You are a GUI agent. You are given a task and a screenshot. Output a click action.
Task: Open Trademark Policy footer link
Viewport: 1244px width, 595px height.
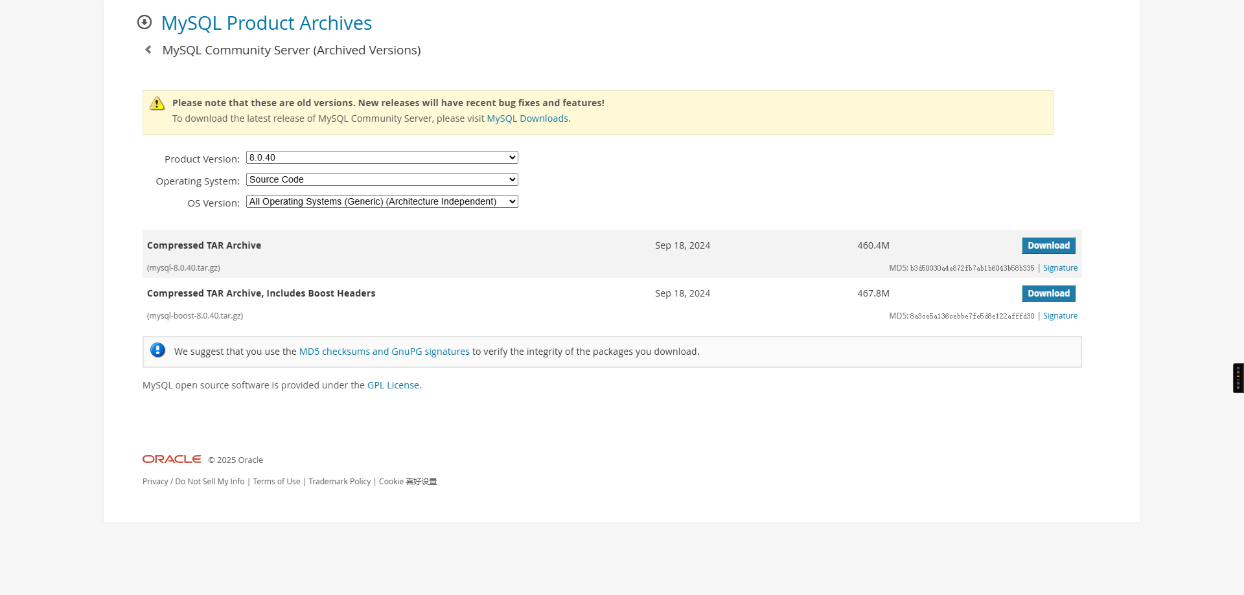click(x=340, y=482)
